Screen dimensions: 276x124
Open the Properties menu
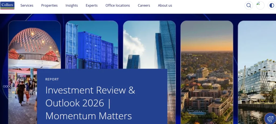(49, 5)
